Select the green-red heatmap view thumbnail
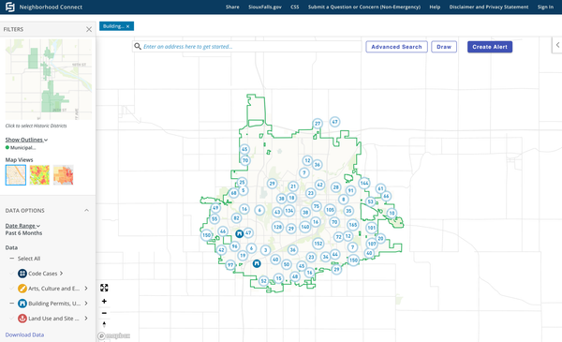 39,175
